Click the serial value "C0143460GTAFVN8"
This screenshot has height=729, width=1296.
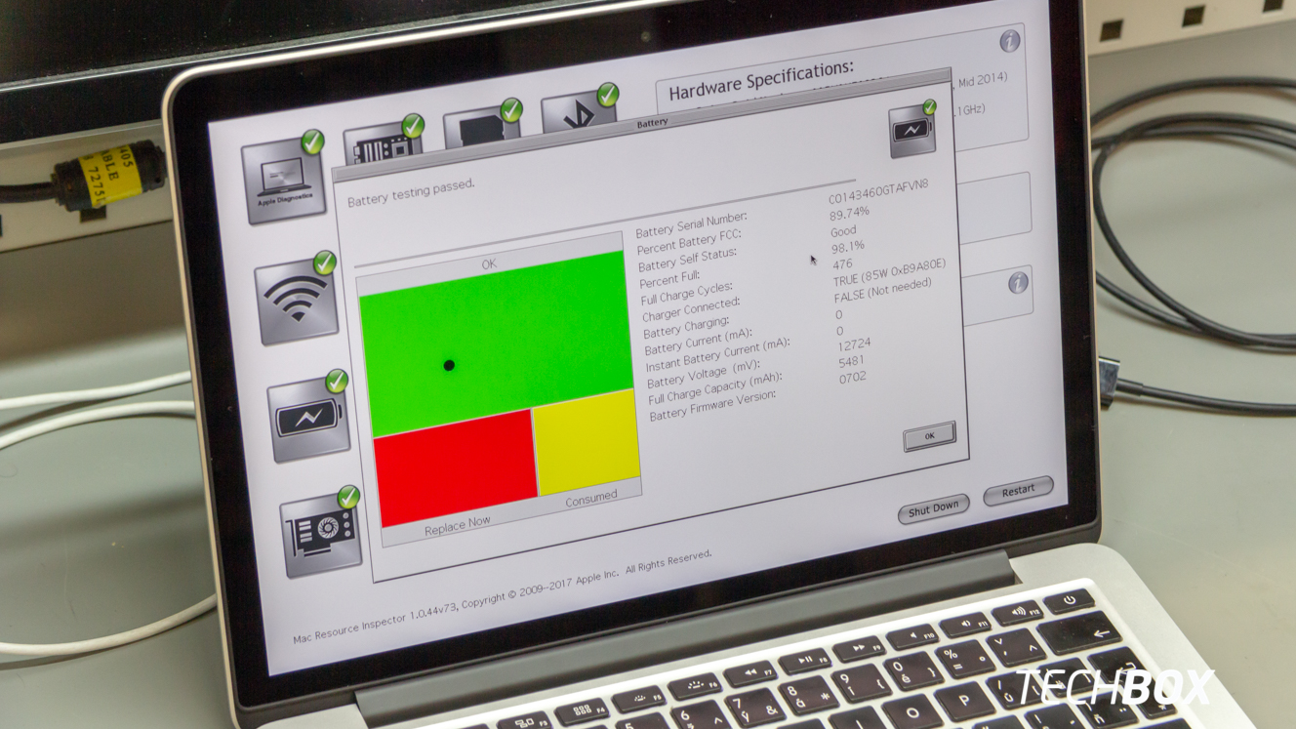click(878, 191)
